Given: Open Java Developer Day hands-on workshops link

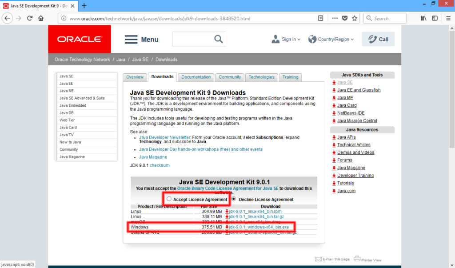Looking at the screenshot, I should 201,149.
